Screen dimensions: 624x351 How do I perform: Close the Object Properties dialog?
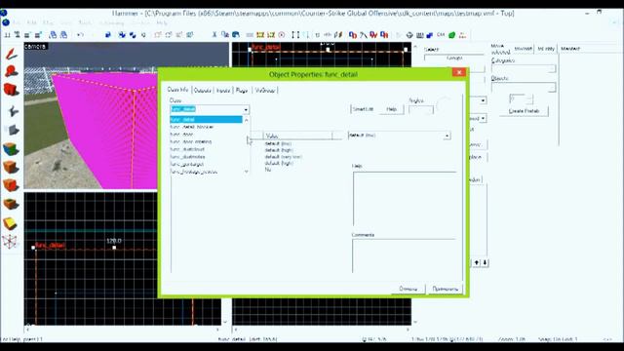tap(459, 72)
